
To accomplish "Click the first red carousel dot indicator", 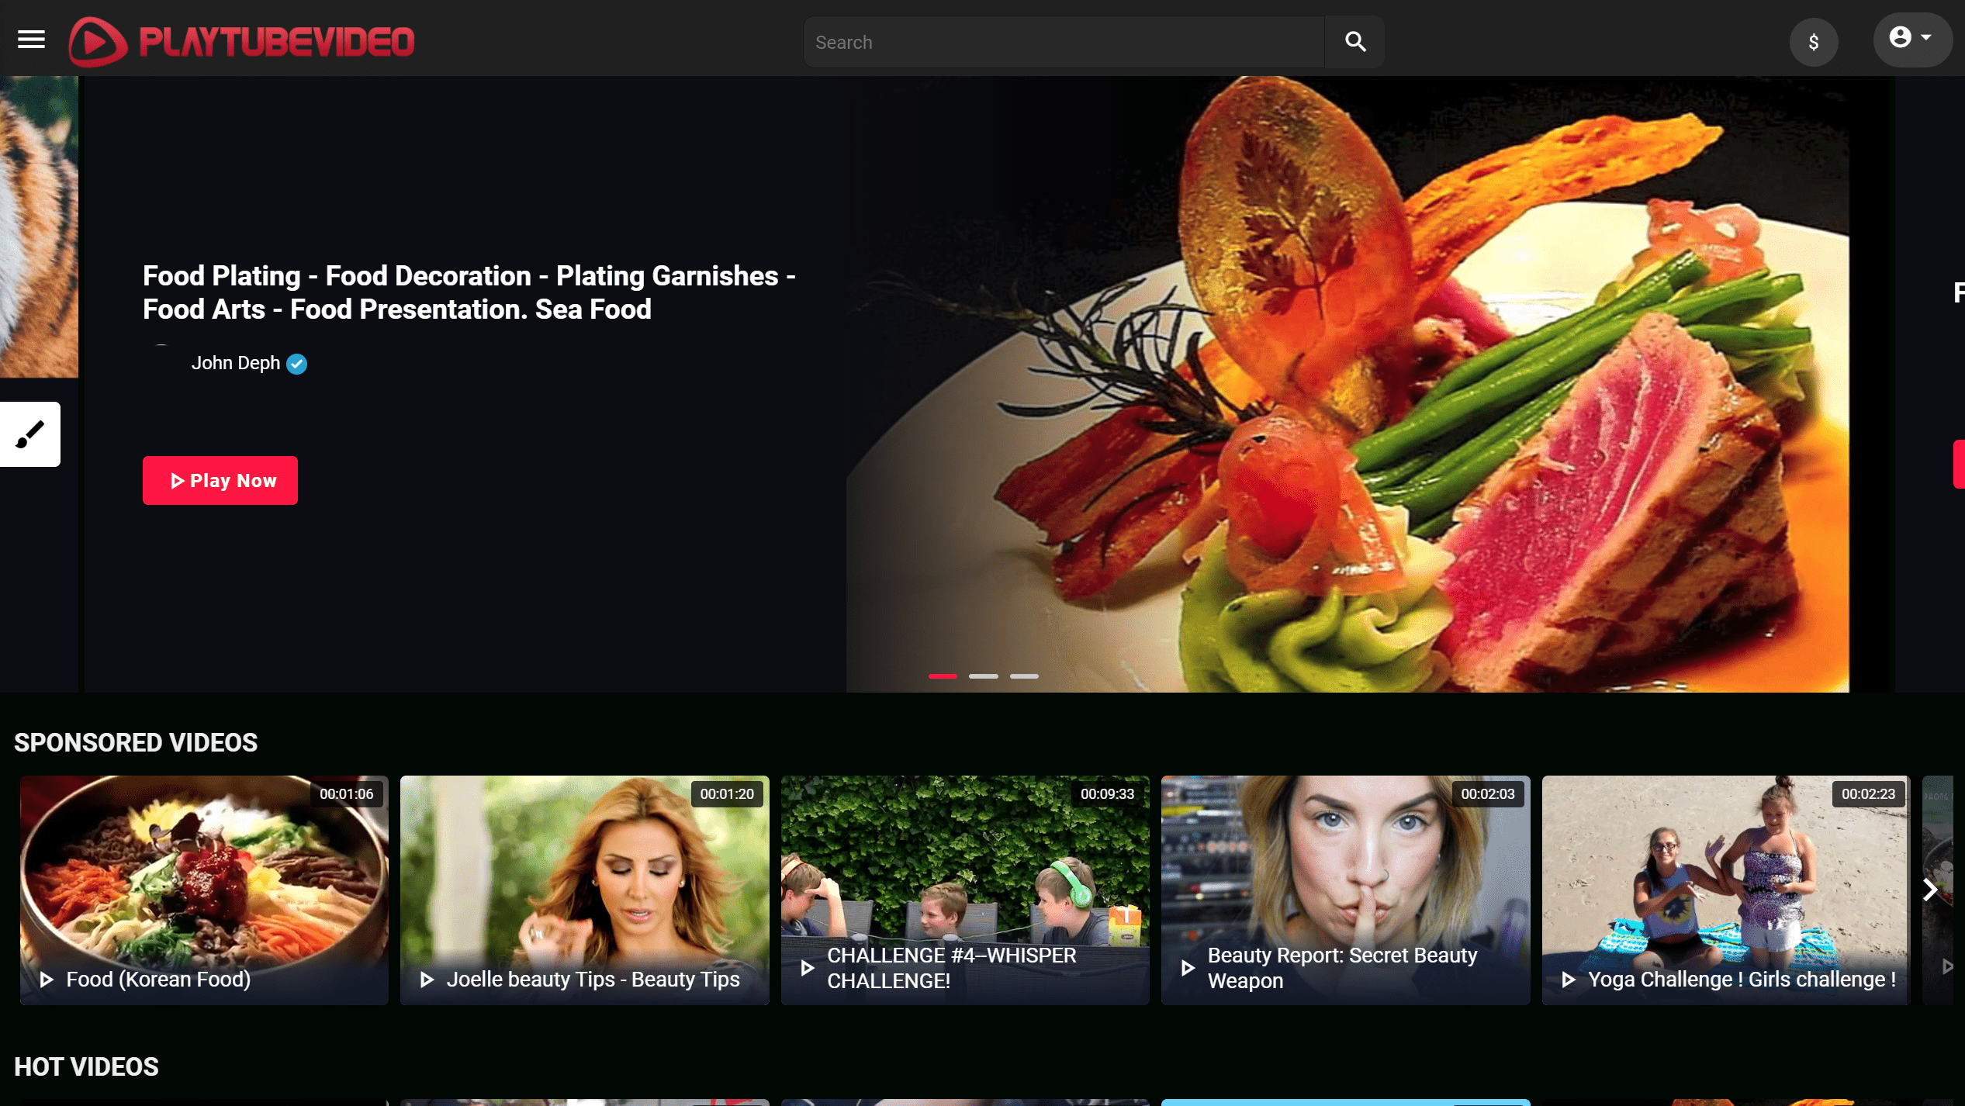I will click(x=942, y=675).
